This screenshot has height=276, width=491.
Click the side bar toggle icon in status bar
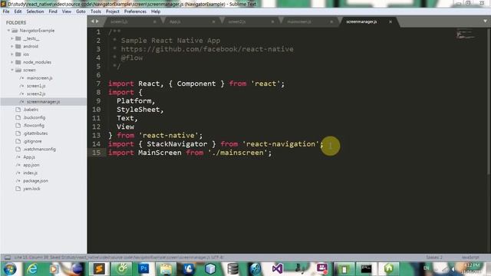(x=8, y=258)
